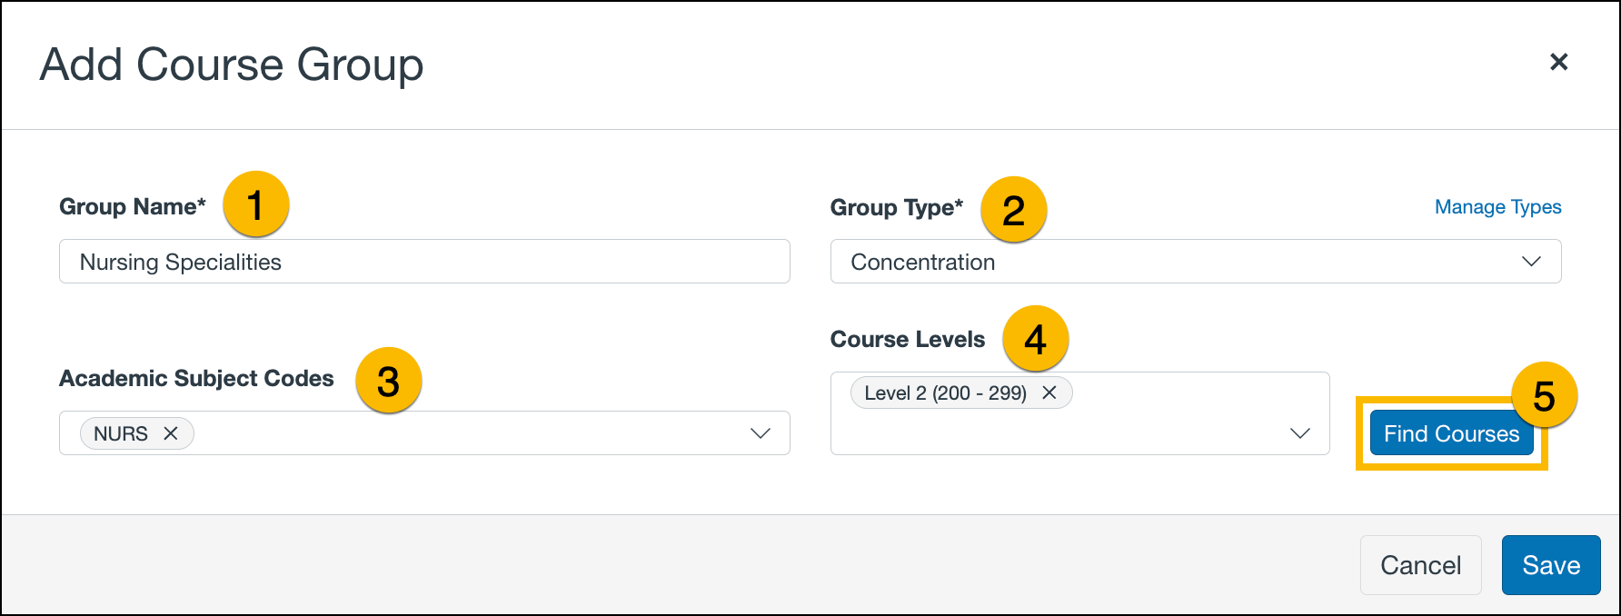
Task: Click the Level 2 (200 - 299) chip
Action: pyautogui.click(x=945, y=392)
